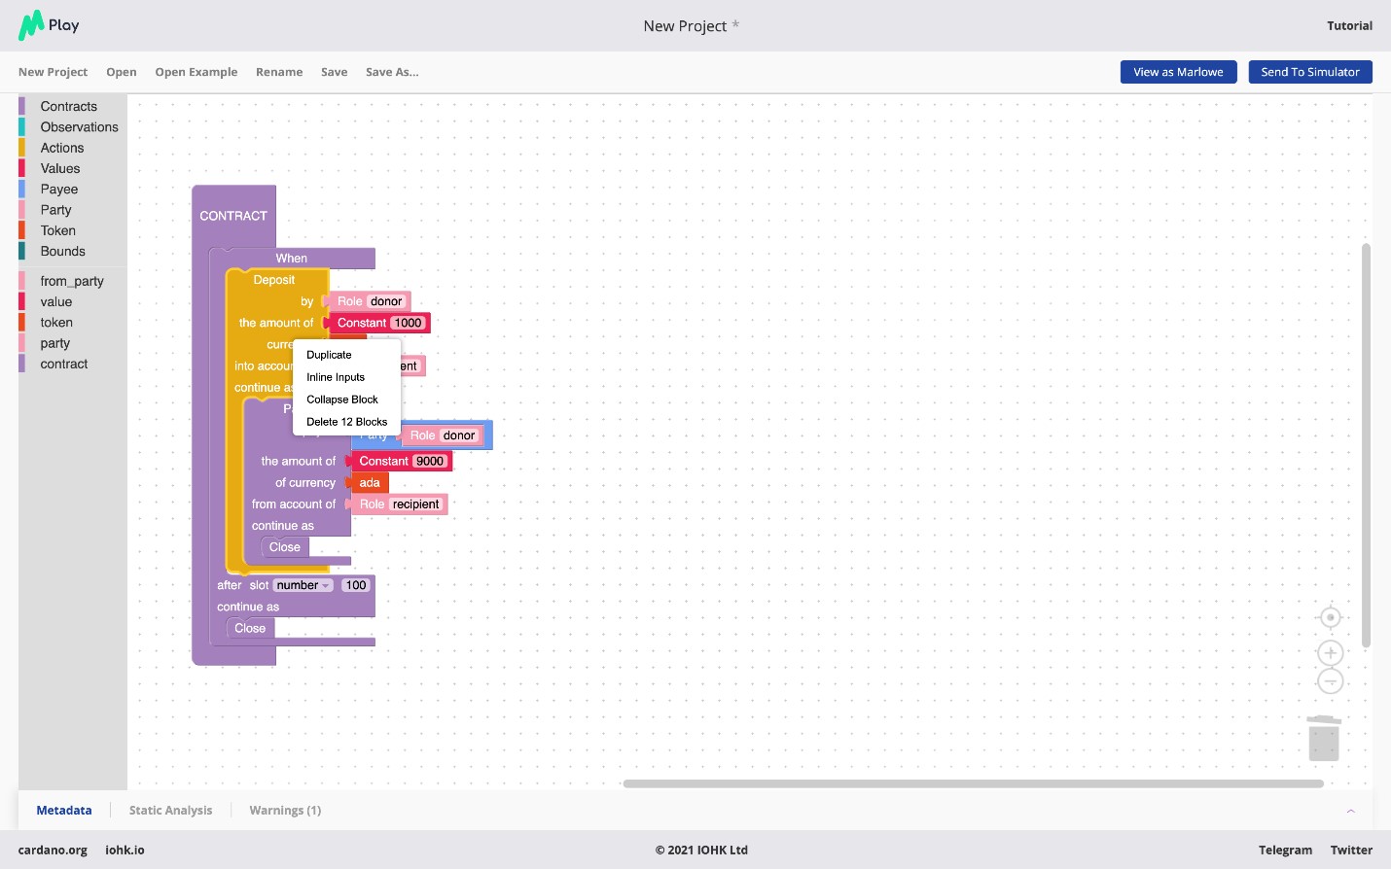The height and width of the screenshot is (869, 1391).
Task: Open the iohk.io link
Action: point(125,851)
